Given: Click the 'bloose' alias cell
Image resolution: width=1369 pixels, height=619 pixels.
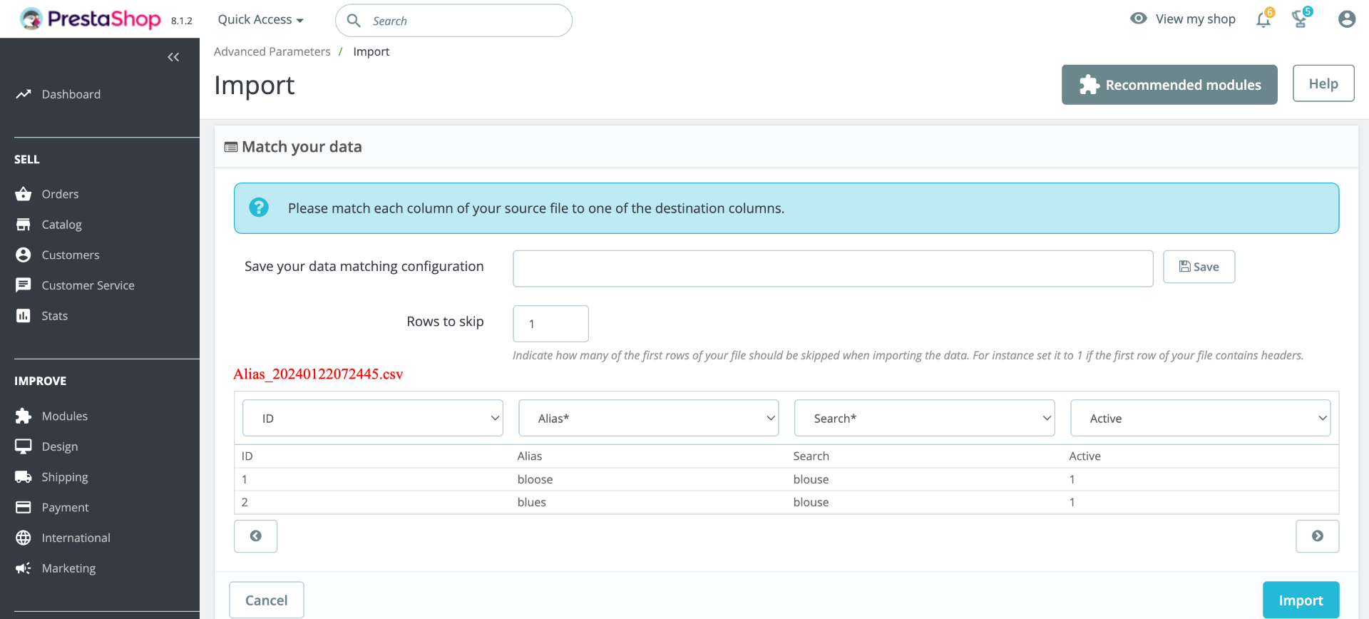Looking at the screenshot, I should 535,479.
